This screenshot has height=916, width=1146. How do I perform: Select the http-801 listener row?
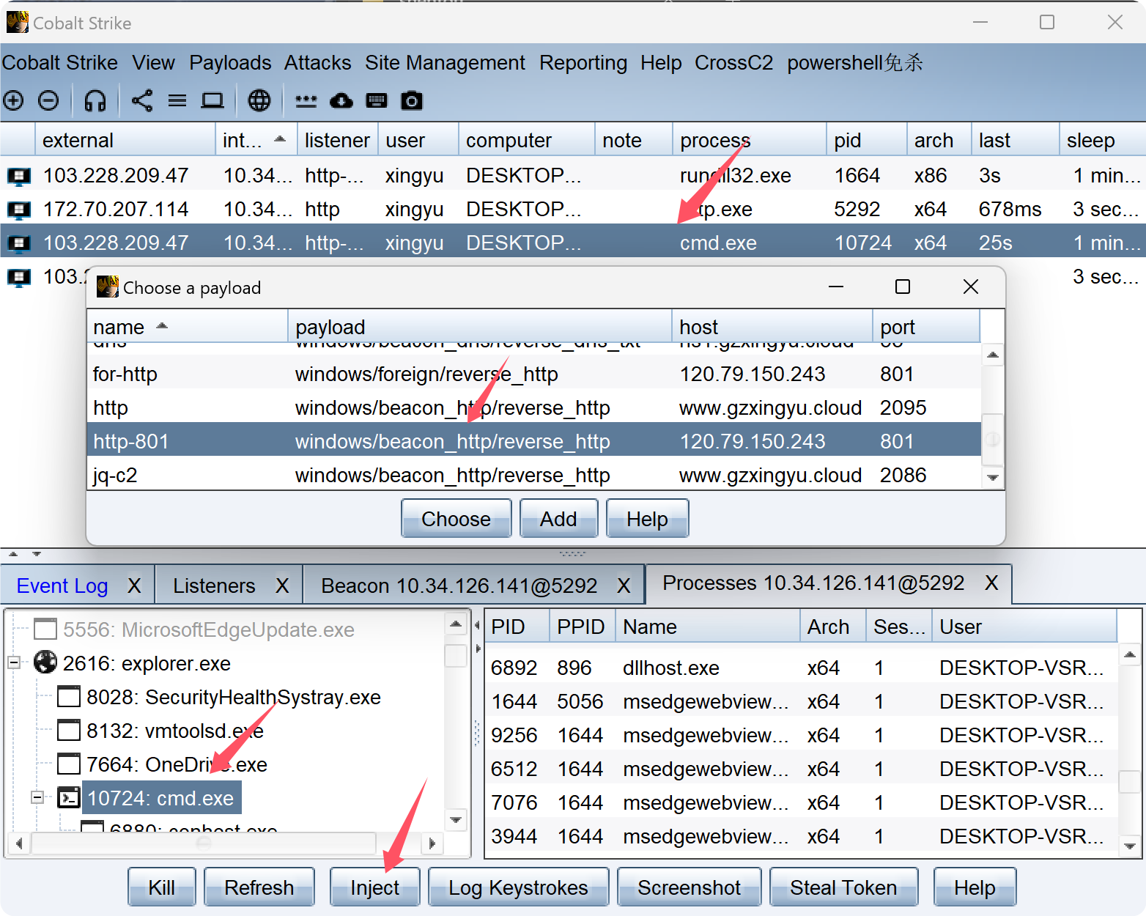pyautogui.click(x=533, y=441)
